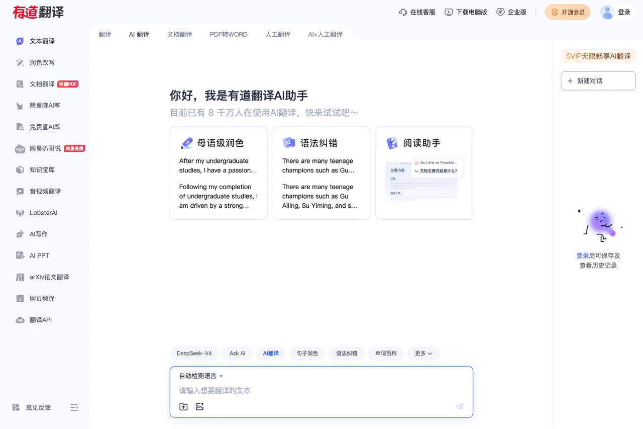Image resolution: width=643 pixels, height=429 pixels.
Task: Click the SVIP无限畅享AI翻译 banner
Action: 598,56
